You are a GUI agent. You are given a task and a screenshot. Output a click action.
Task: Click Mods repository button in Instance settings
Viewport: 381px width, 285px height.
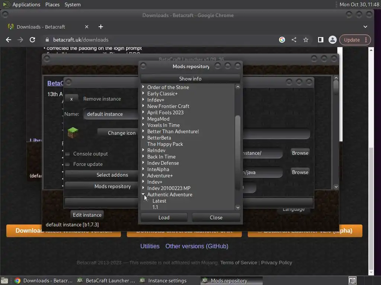point(102,186)
